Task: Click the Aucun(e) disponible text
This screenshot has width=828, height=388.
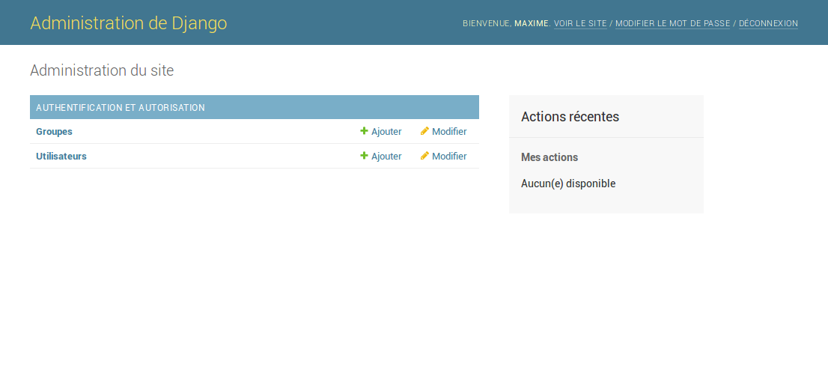Action: 568,184
